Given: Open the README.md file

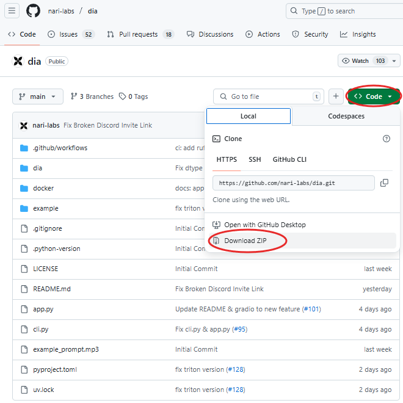Looking at the screenshot, I should click(x=52, y=289).
